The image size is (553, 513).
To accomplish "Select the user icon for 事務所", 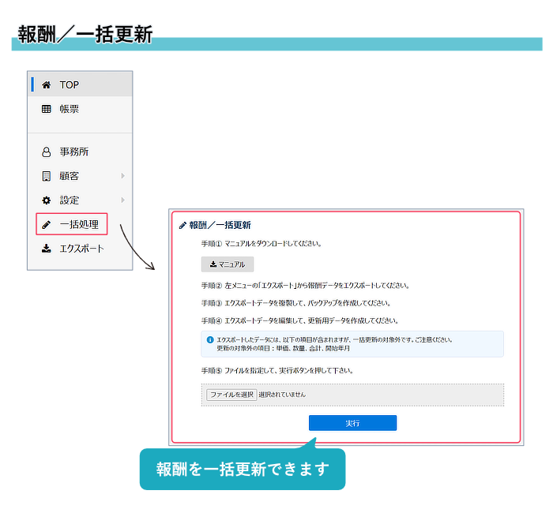I will click(46, 152).
